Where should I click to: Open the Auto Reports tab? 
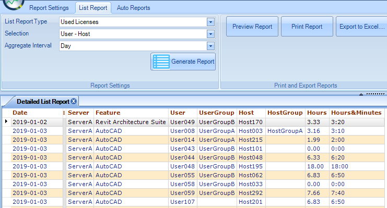point(134,8)
